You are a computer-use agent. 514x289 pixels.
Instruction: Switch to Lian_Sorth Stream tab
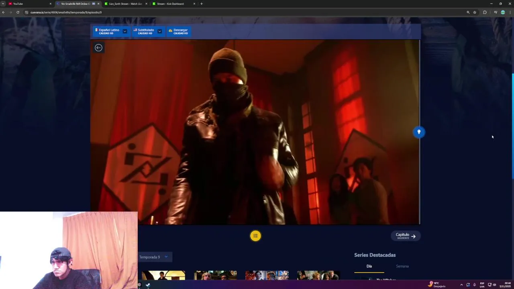point(125,4)
